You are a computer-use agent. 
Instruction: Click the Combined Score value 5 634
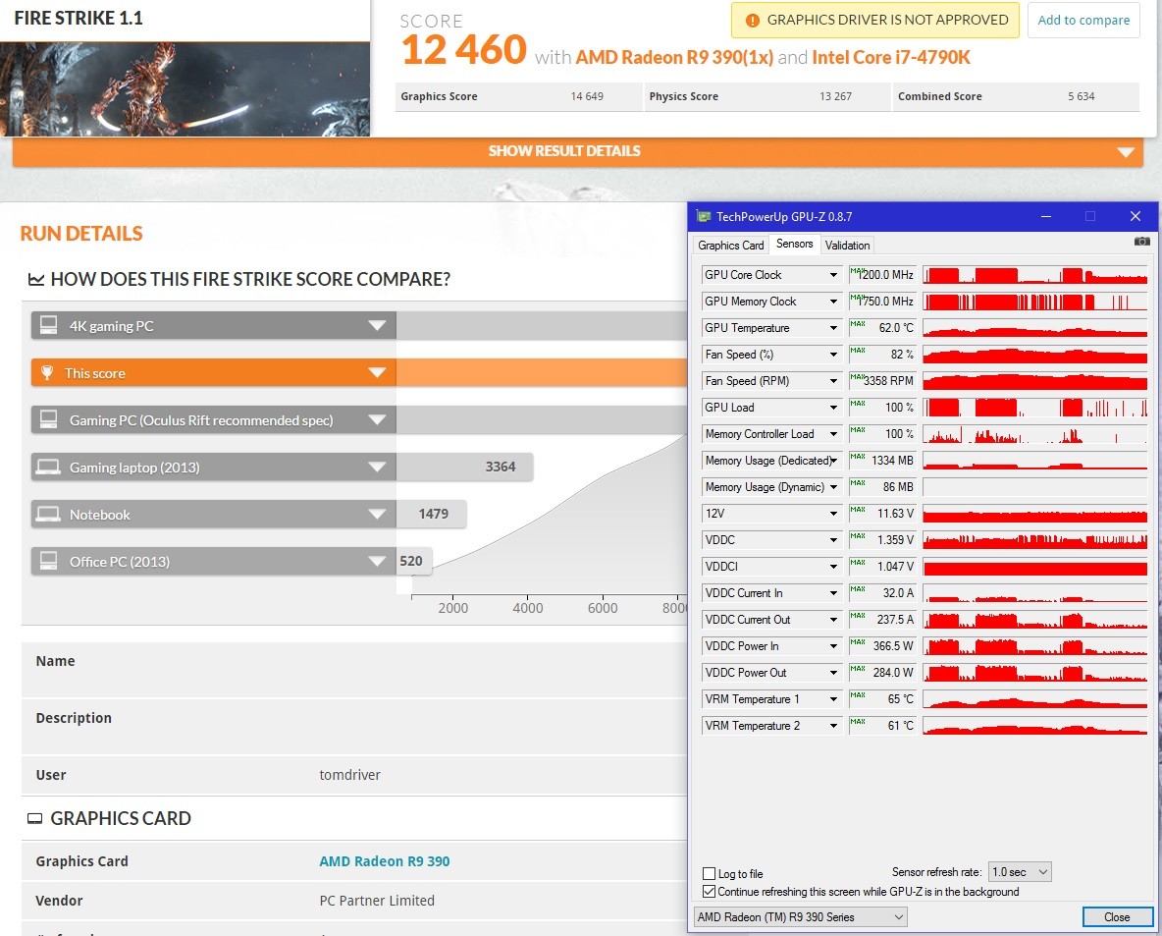click(1082, 96)
